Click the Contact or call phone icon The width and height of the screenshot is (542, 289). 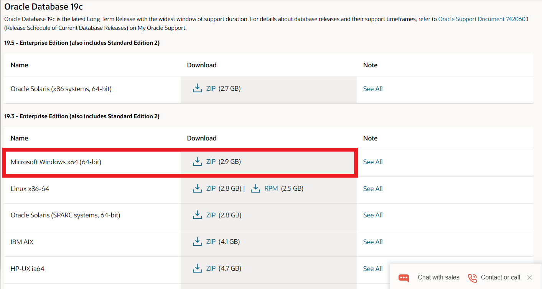pyautogui.click(x=472, y=278)
